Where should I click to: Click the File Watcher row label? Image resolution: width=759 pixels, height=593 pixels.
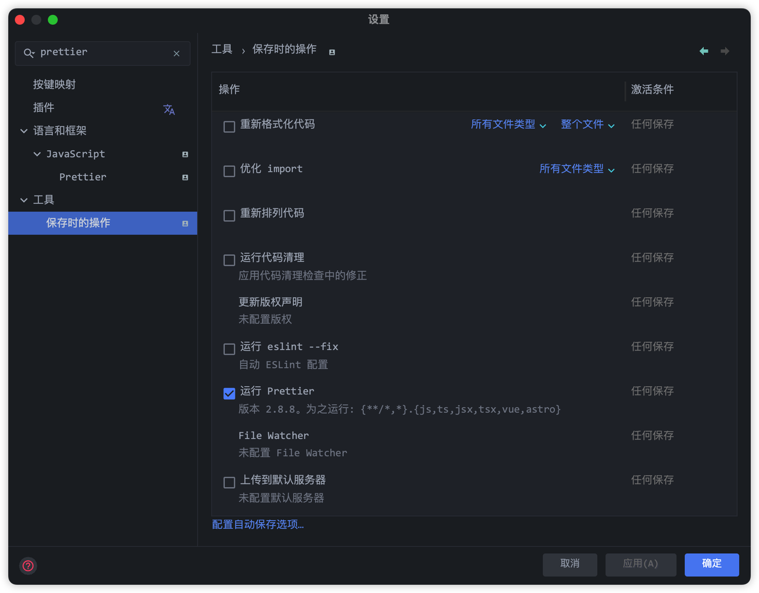coord(273,435)
